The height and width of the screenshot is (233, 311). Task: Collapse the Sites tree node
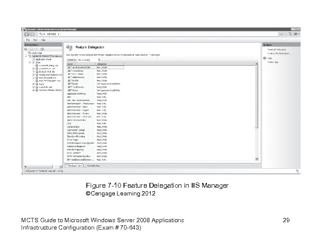[x=30, y=63]
